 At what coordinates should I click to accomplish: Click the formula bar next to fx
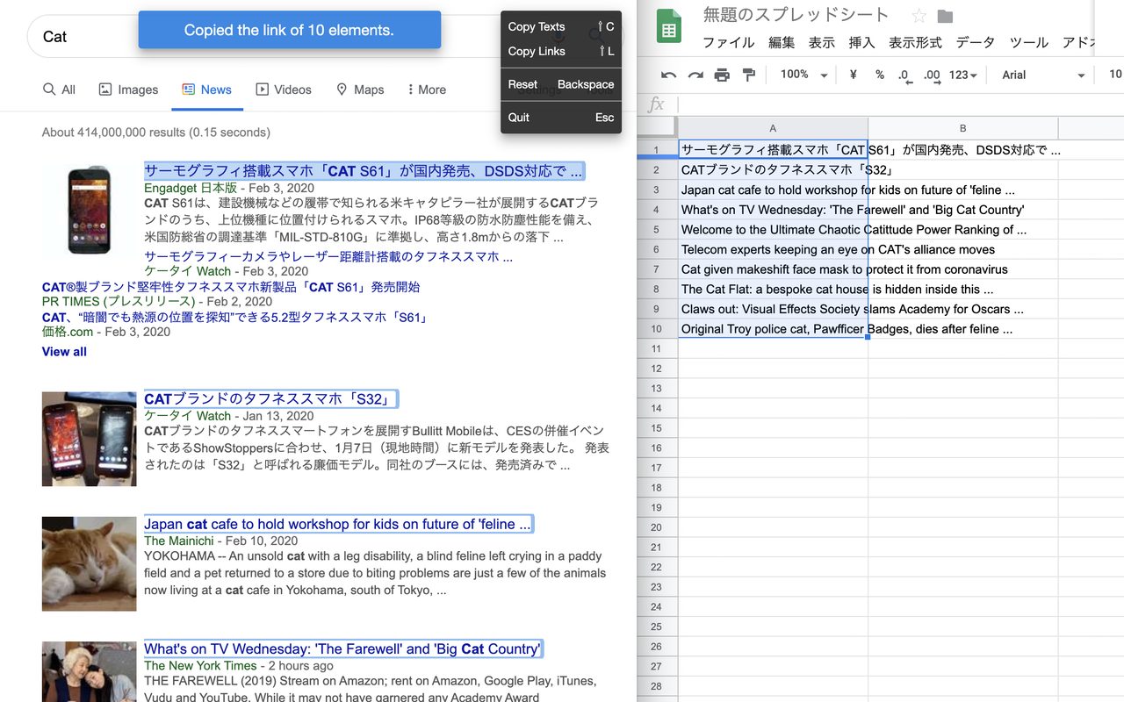click(790, 104)
